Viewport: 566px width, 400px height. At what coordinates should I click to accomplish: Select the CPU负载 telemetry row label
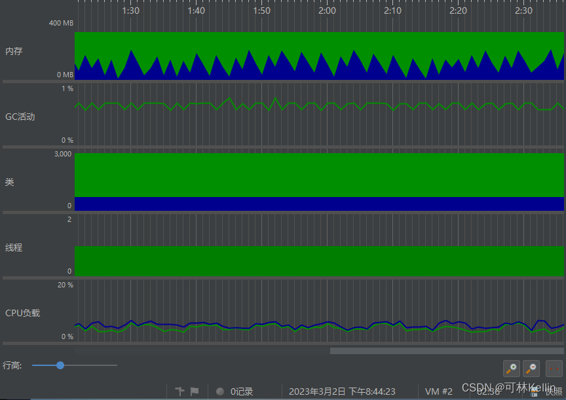tap(22, 313)
